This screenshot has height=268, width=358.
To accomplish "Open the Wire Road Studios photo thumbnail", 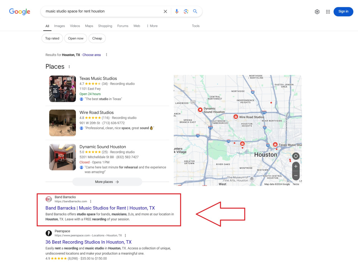I will pyautogui.click(x=62, y=123).
